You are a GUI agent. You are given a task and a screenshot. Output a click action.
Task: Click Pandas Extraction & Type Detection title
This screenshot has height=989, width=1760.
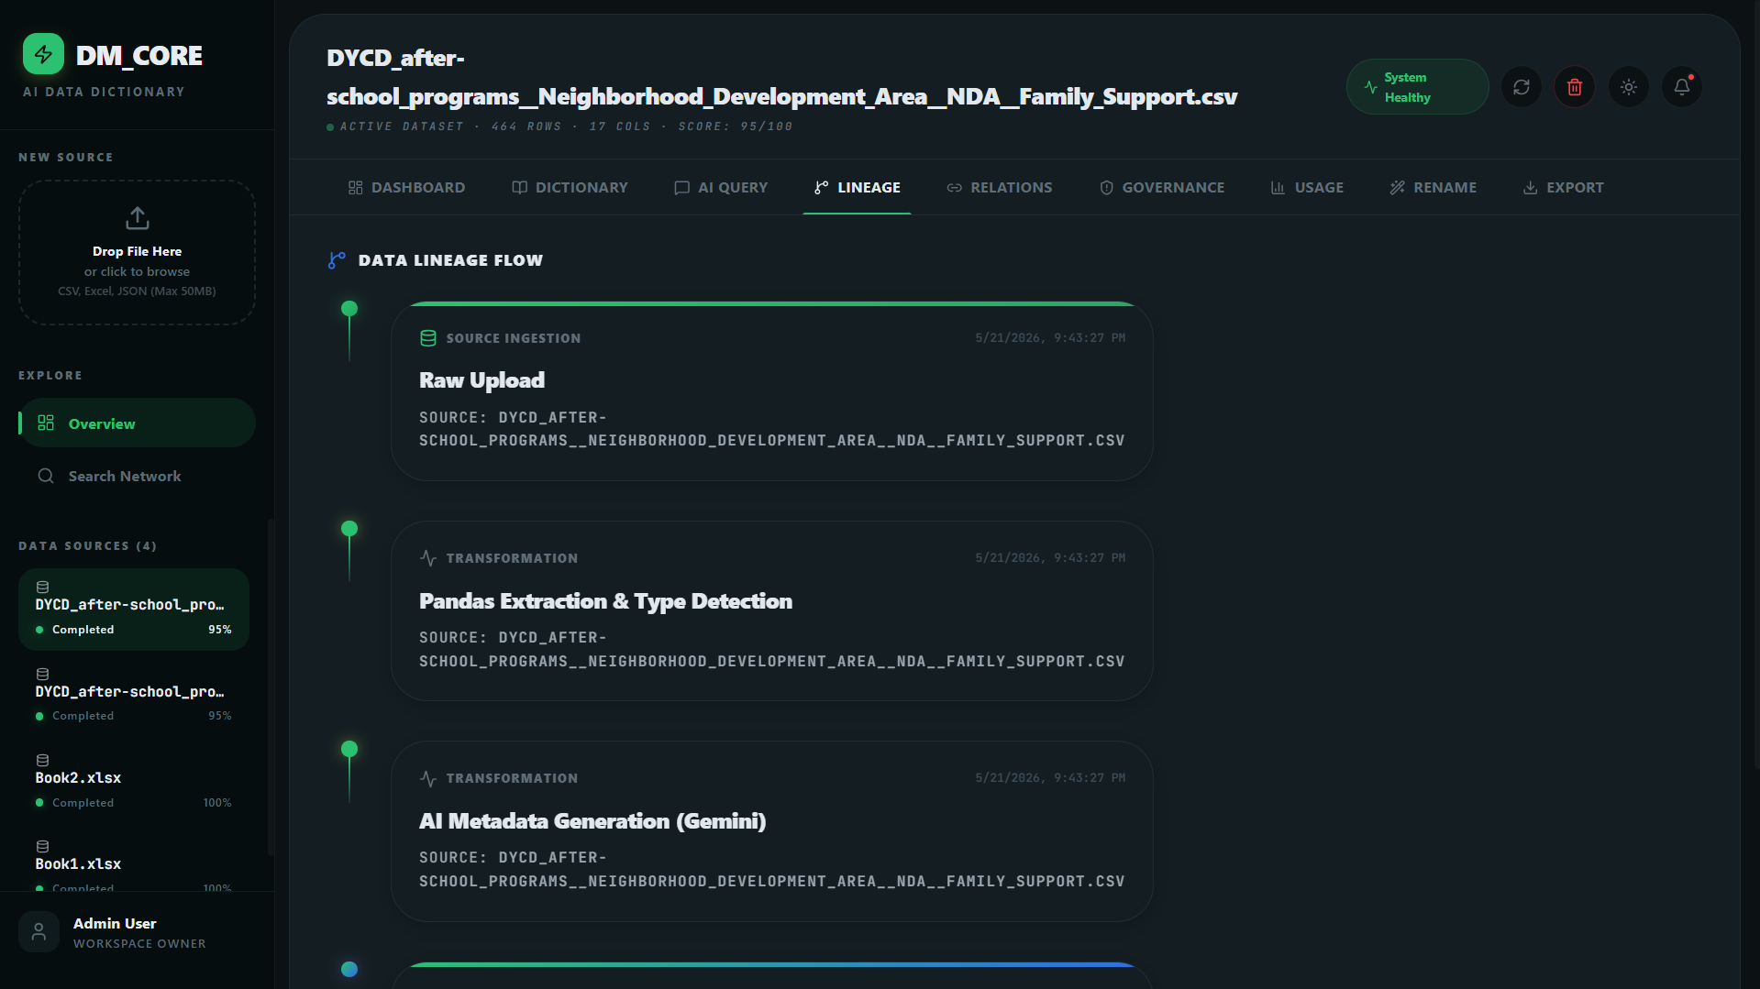(x=605, y=601)
